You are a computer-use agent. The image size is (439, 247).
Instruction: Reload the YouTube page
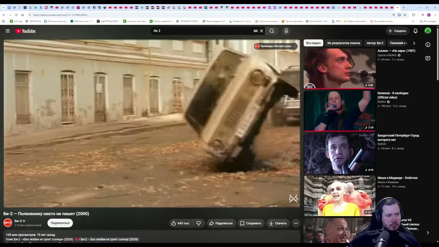(16, 15)
